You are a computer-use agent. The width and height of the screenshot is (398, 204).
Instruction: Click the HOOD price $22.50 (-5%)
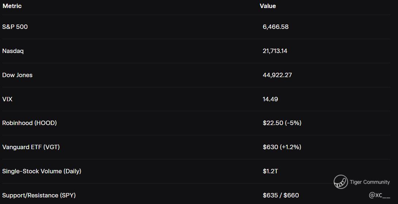coord(282,123)
